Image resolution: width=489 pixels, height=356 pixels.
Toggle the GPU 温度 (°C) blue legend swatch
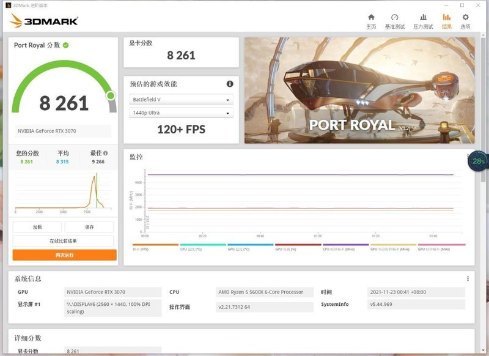coord(251,245)
